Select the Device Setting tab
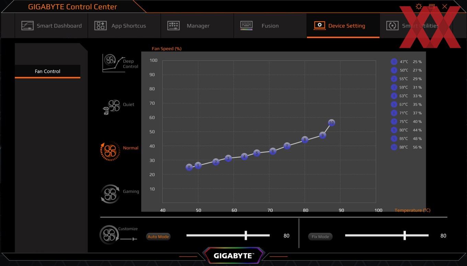467x266 pixels. click(343, 26)
